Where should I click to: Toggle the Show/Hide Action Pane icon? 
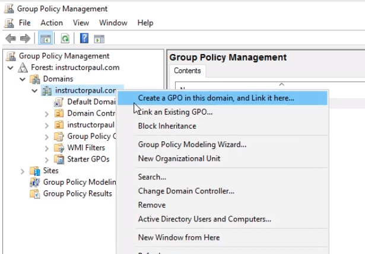pos(99,39)
